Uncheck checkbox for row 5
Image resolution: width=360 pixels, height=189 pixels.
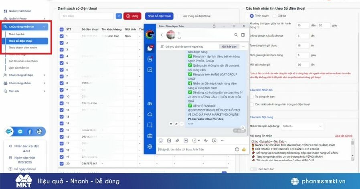pos(61,63)
